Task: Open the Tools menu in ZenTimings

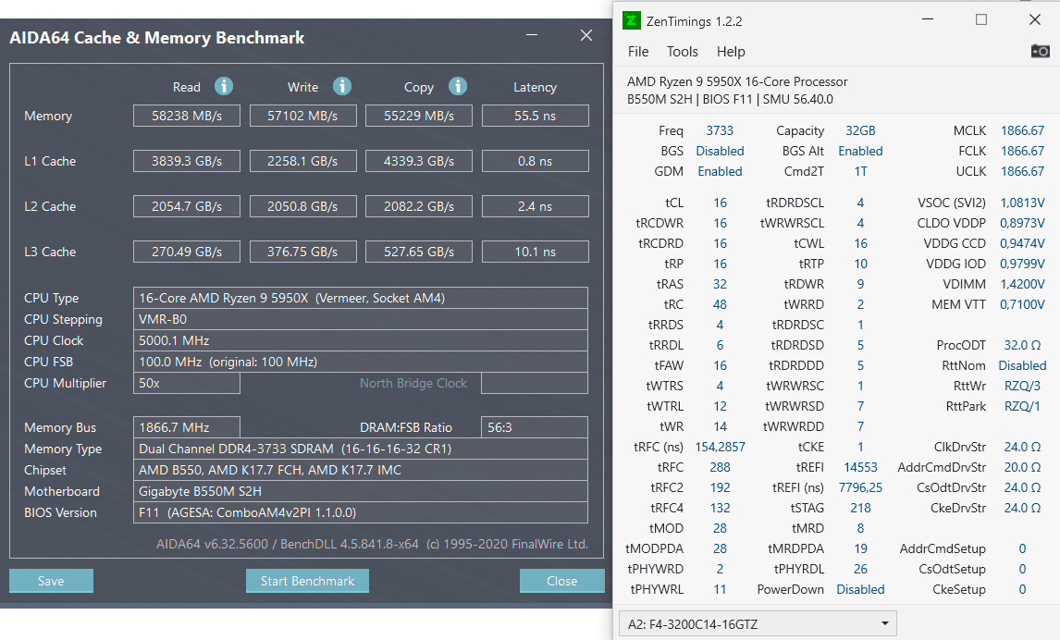Action: (x=682, y=52)
